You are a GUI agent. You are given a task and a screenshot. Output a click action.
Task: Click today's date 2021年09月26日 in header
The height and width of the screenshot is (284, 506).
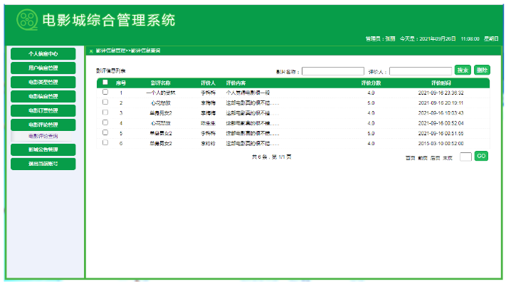click(438, 38)
